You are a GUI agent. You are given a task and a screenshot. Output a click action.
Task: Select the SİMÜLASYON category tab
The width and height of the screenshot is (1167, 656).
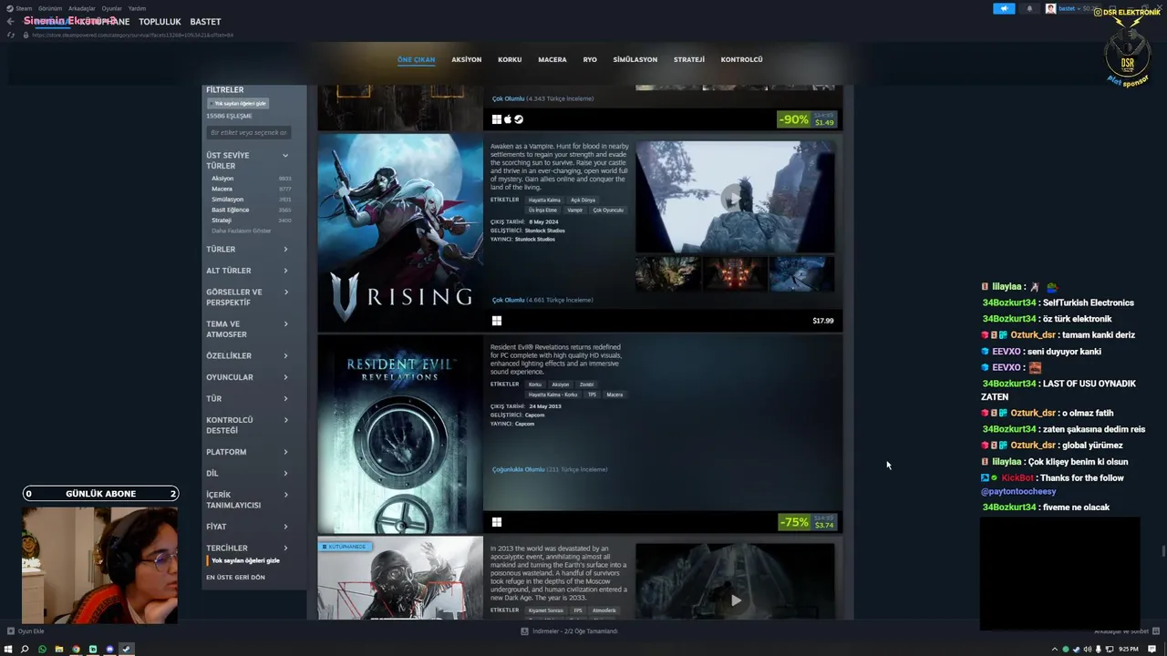(635, 59)
